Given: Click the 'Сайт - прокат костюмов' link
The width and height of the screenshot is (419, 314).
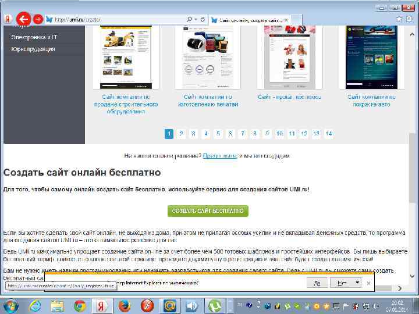Looking at the screenshot, I should coord(290,97).
